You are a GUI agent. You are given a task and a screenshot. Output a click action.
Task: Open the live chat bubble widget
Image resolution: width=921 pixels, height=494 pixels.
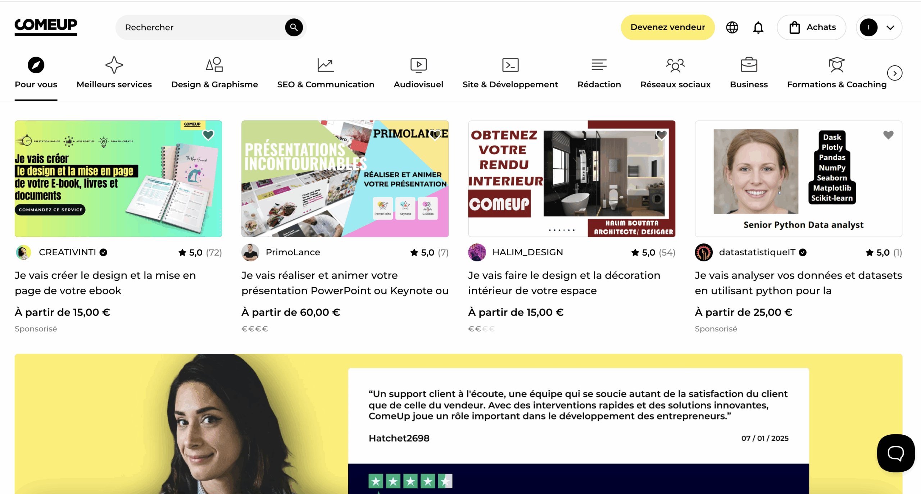pyautogui.click(x=896, y=453)
